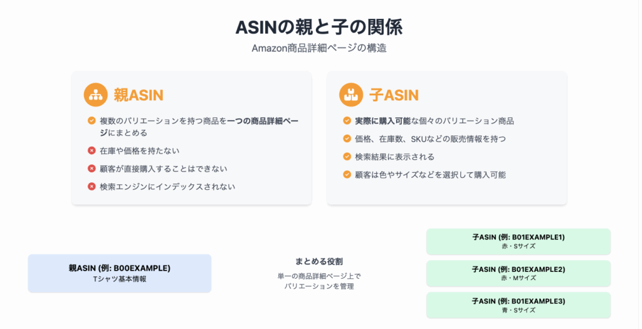642x329 pixels.
Task: Click the check icon beside 実際に購入可能
Action: [x=347, y=121]
